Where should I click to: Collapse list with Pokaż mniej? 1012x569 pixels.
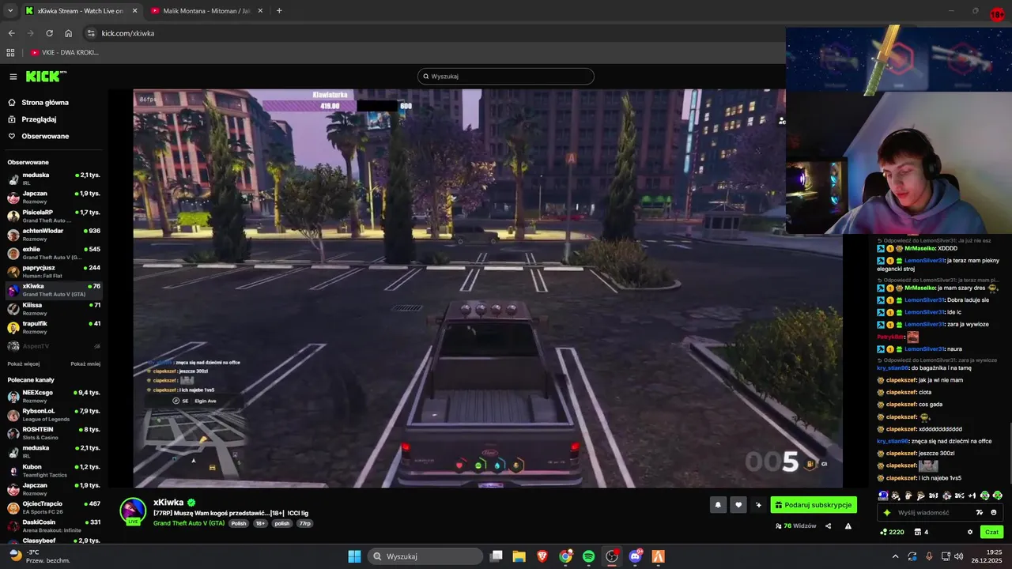pyautogui.click(x=85, y=364)
